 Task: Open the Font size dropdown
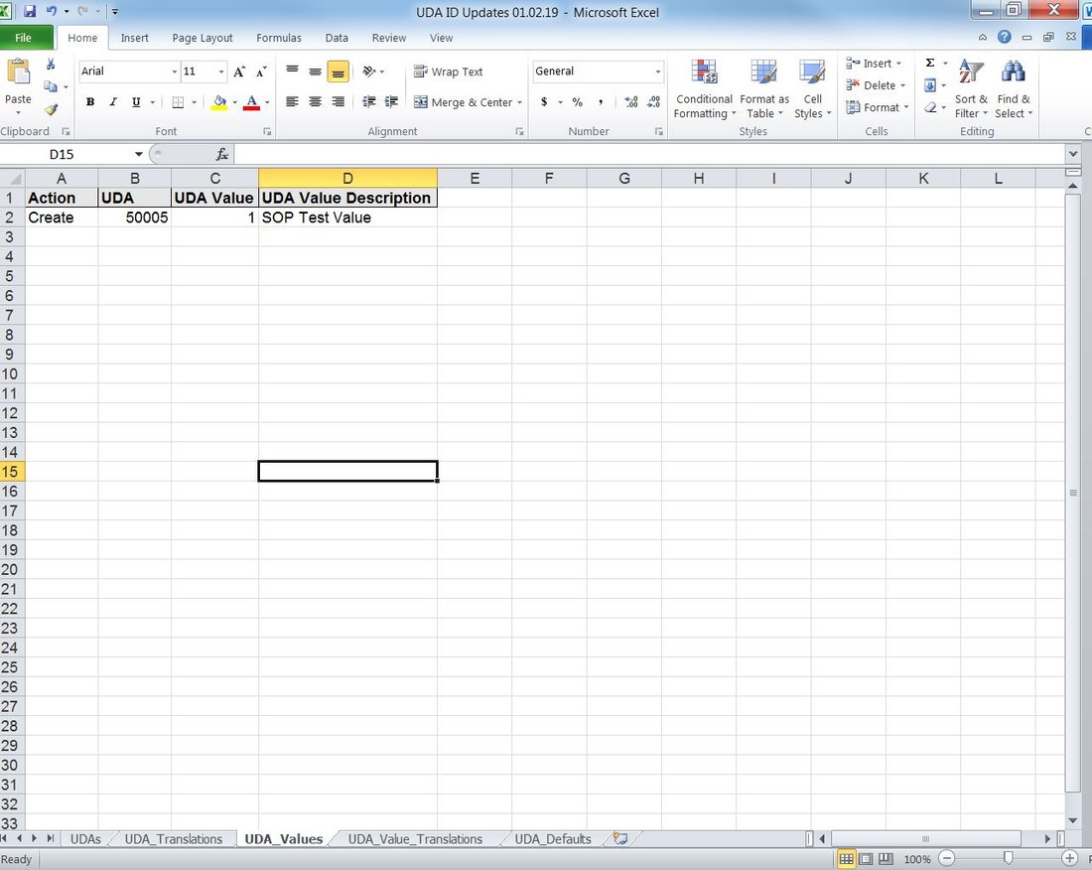click(220, 72)
